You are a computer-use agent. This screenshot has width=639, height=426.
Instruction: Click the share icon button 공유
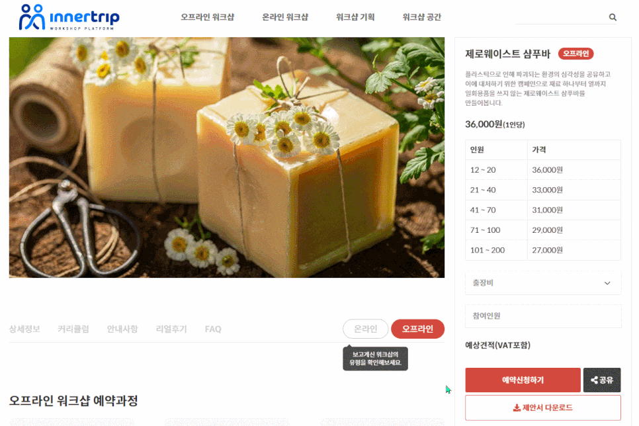point(602,380)
